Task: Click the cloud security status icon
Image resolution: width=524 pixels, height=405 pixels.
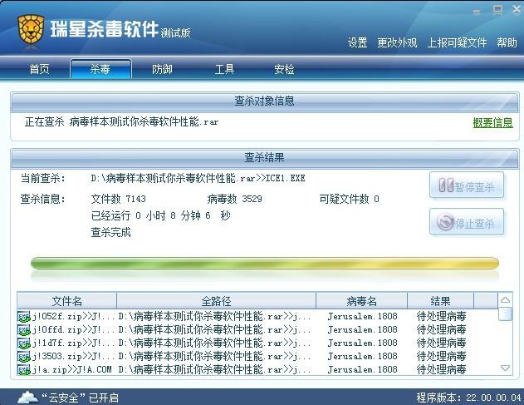Action: pyautogui.click(x=27, y=397)
